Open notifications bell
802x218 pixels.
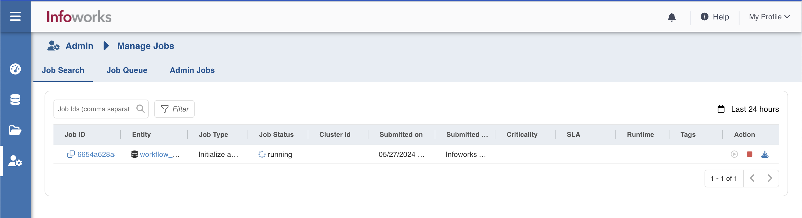point(672,17)
